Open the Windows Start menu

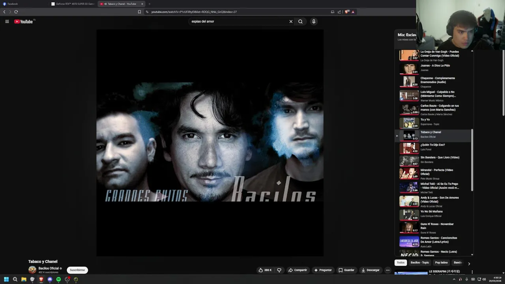[x=6, y=279]
